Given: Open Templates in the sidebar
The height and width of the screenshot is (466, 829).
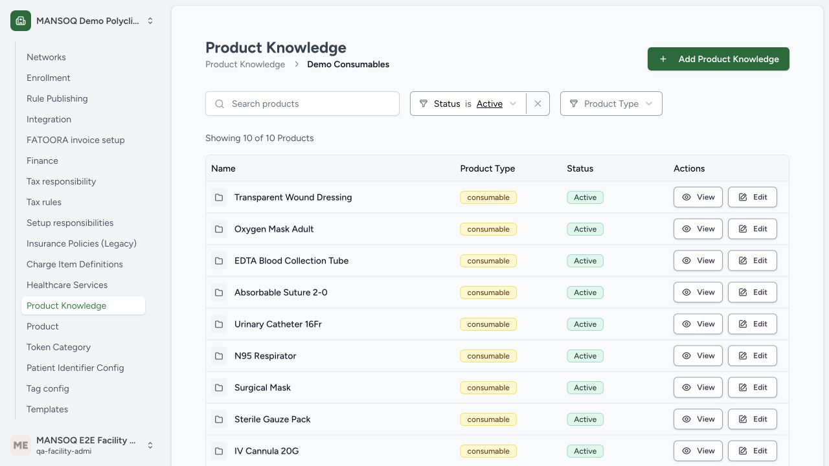Looking at the screenshot, I should point(83,409).
